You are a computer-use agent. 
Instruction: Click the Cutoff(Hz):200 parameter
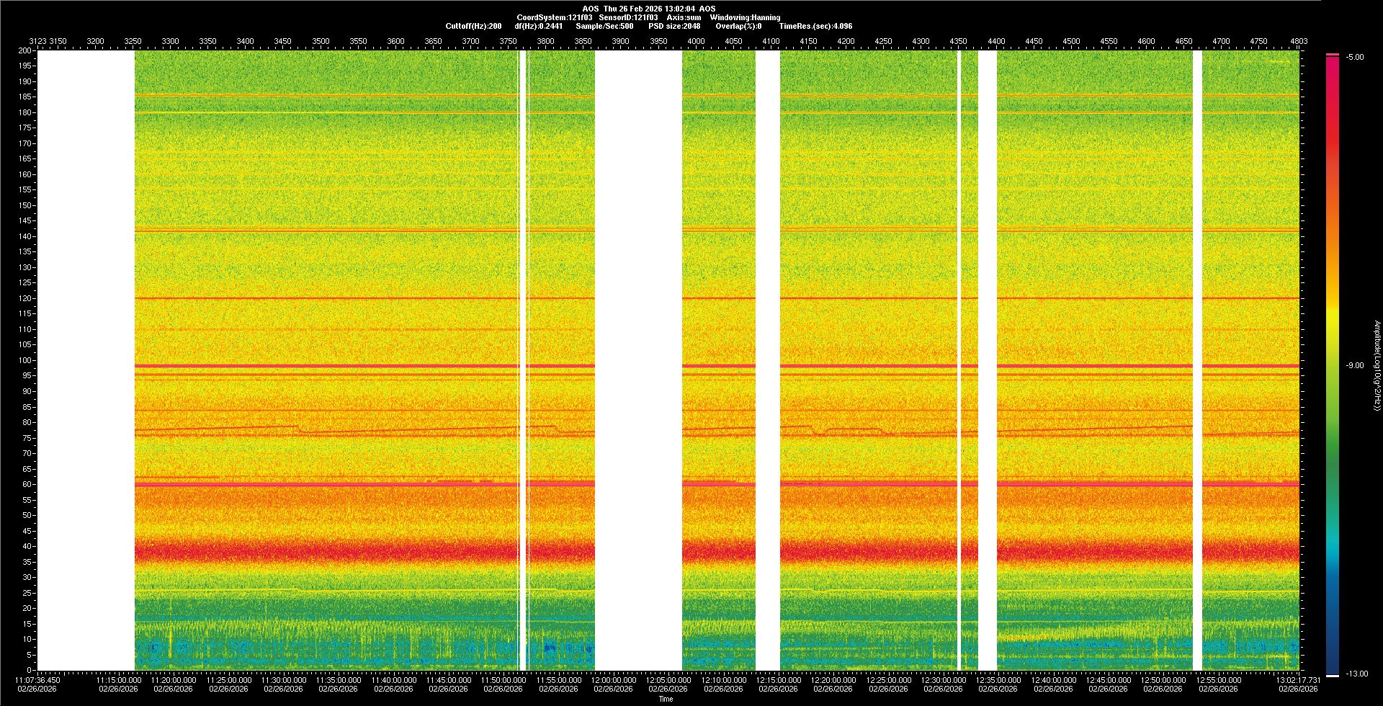(x=473, y=26)
